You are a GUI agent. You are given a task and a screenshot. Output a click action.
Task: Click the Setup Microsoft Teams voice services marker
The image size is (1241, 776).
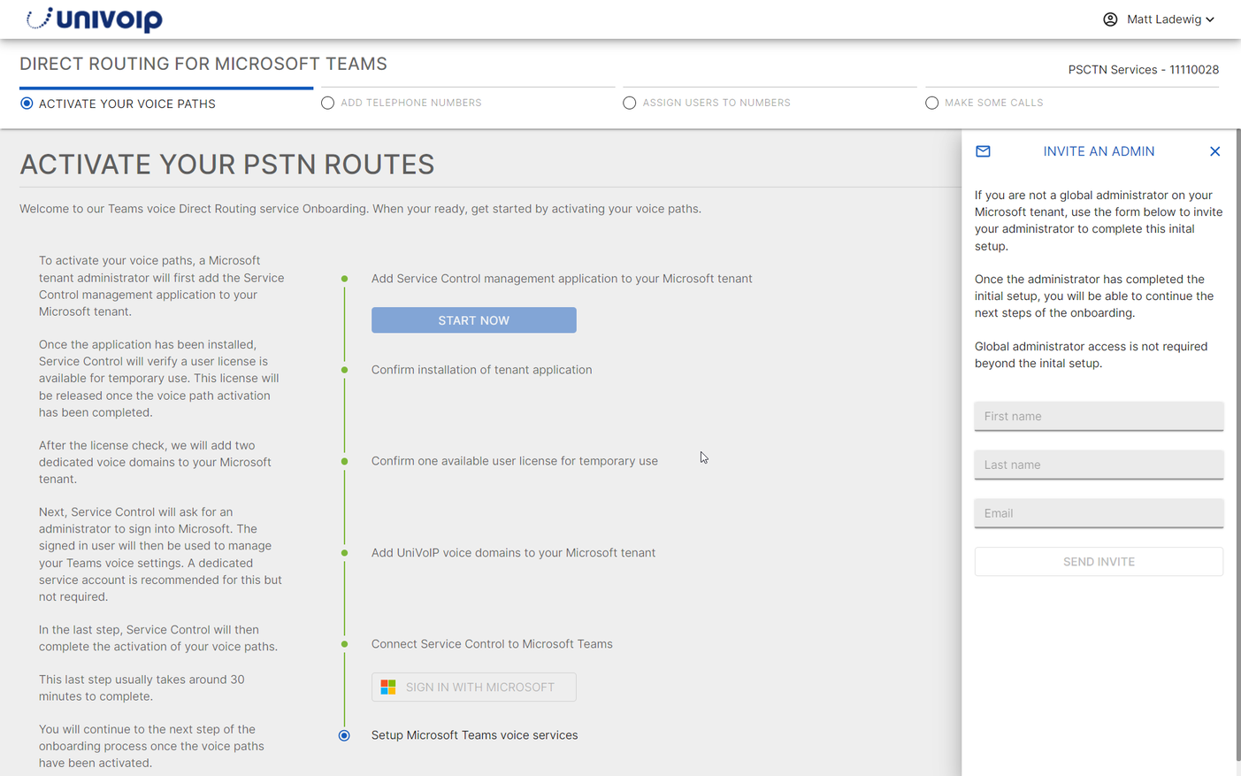point(344,735)
